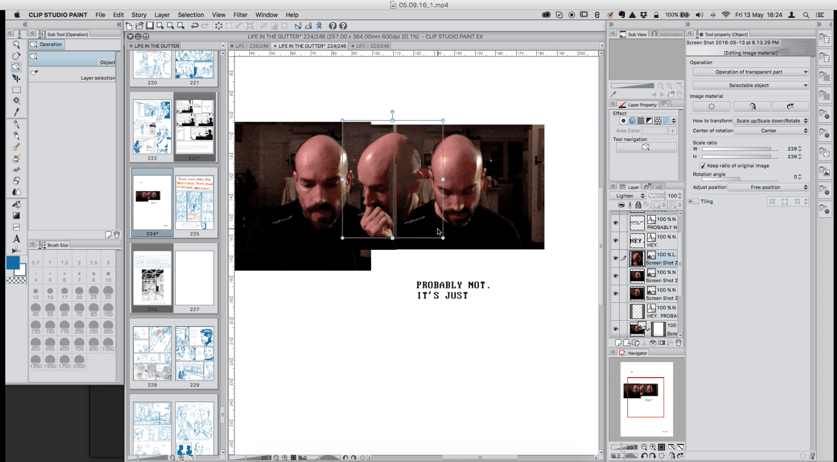This screenshot has height=462, width=837.
Task: Open the Operation of transparent part dropdown
Action: (750, 72)
